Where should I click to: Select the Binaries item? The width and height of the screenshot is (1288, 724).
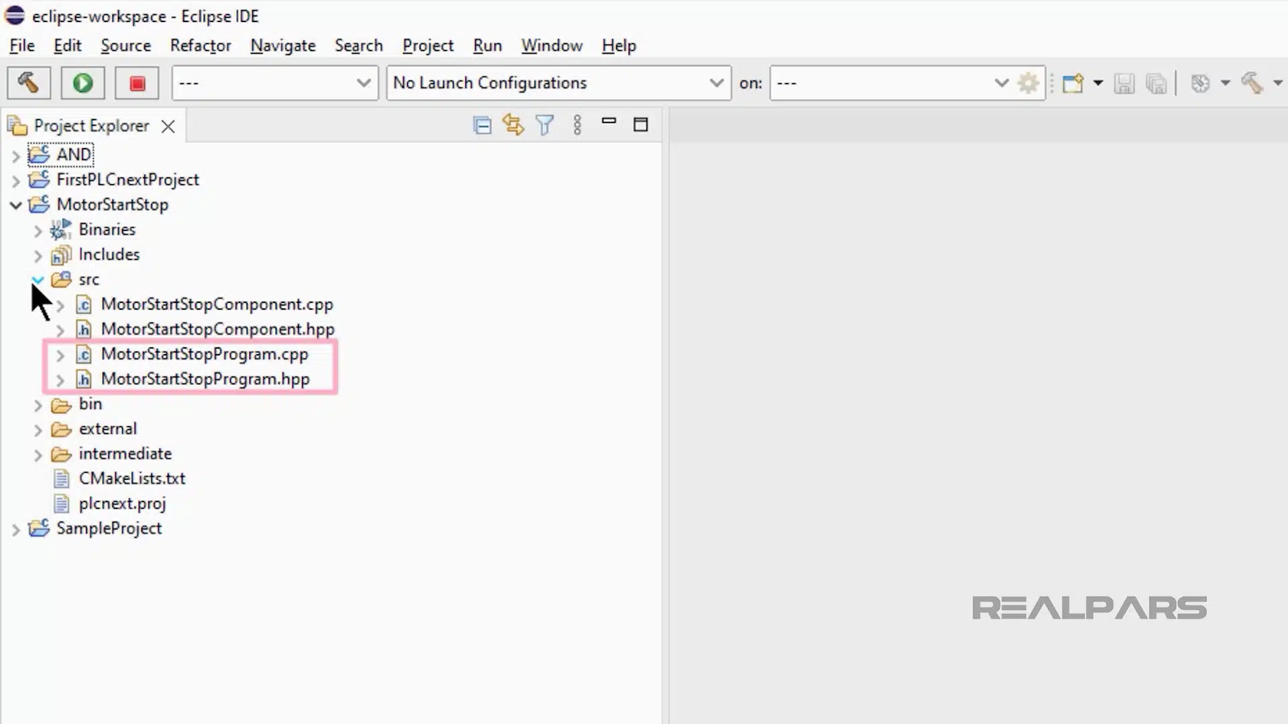point(107,229)
